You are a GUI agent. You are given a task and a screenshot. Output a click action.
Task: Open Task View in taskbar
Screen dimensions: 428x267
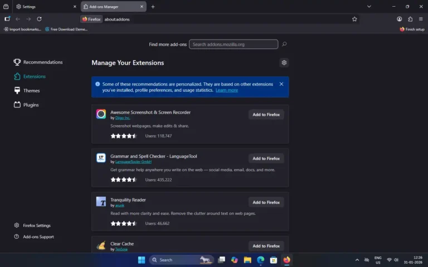tap(221, 260)
